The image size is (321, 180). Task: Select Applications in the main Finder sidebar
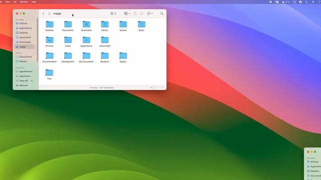tap(25, 28)
